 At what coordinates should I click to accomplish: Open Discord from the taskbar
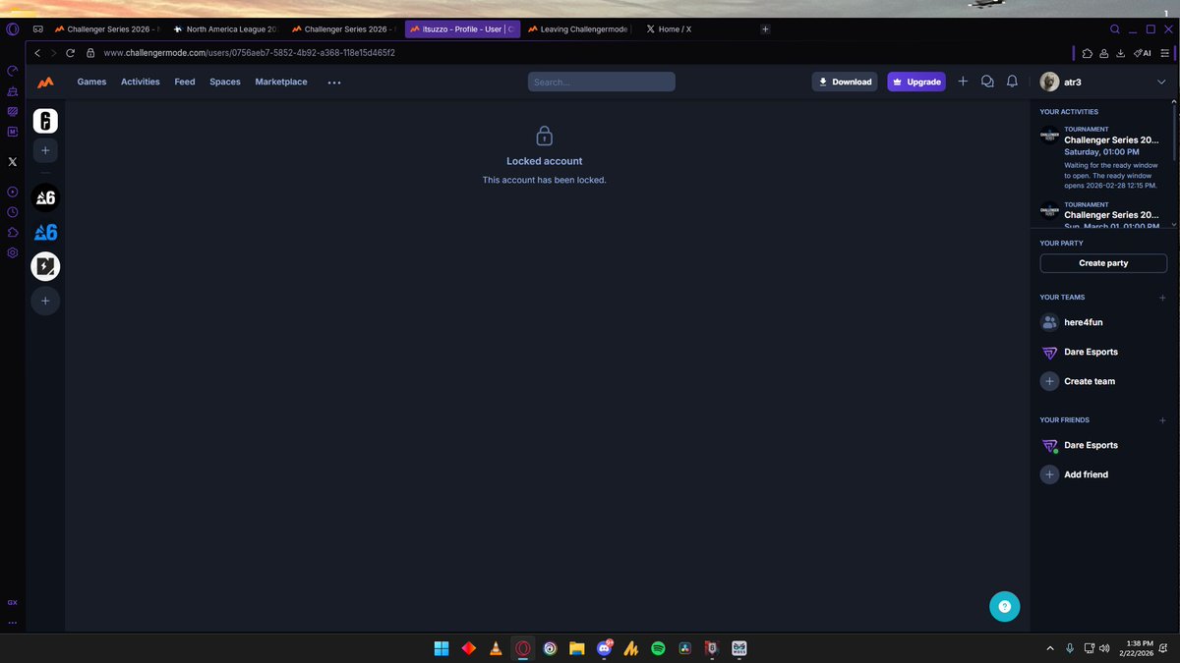pos(605,648)
